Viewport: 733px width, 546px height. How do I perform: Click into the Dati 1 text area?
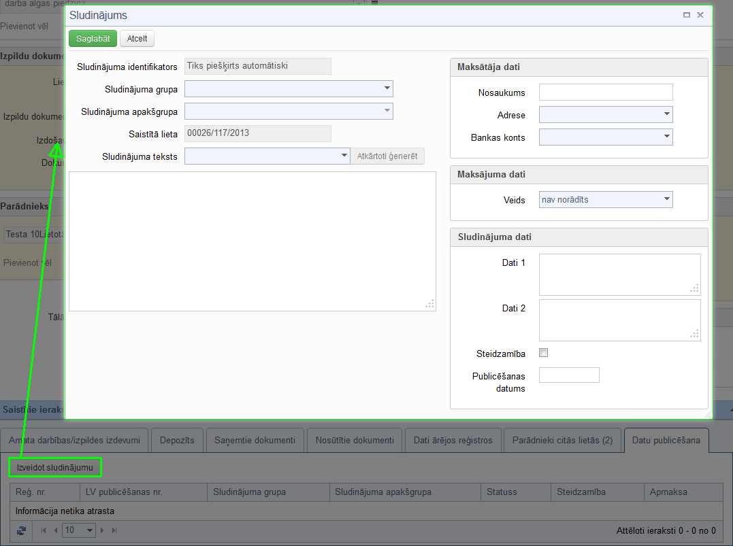point(620,275)
